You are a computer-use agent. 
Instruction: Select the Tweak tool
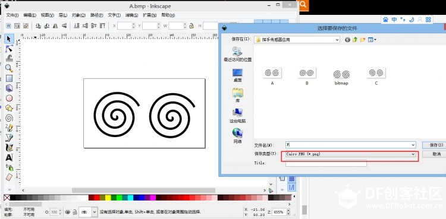pyautogui.click(x=9, y=58)
